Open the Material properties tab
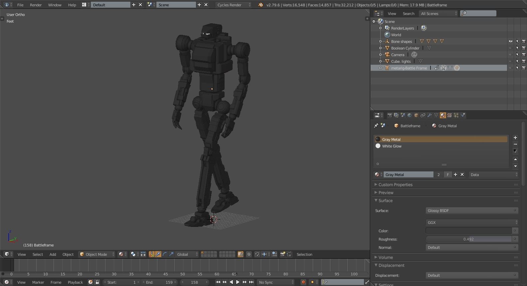The image size is (527, 286). tap(443, 115)
